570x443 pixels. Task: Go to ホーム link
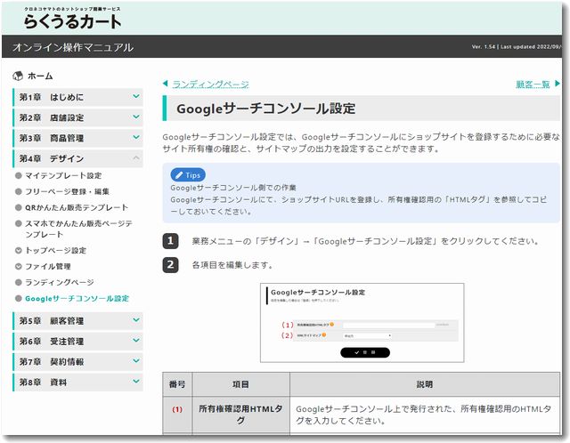point(40,76)
